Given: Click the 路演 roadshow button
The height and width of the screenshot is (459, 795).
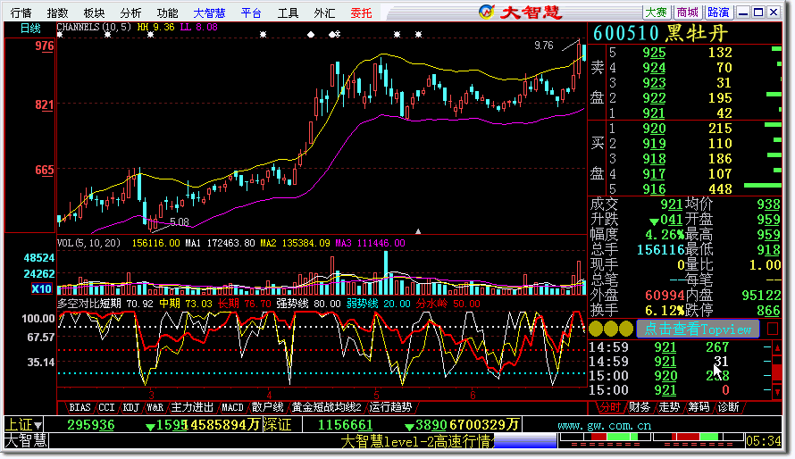Looking at the screenshot, I should (x=718, y=13).
